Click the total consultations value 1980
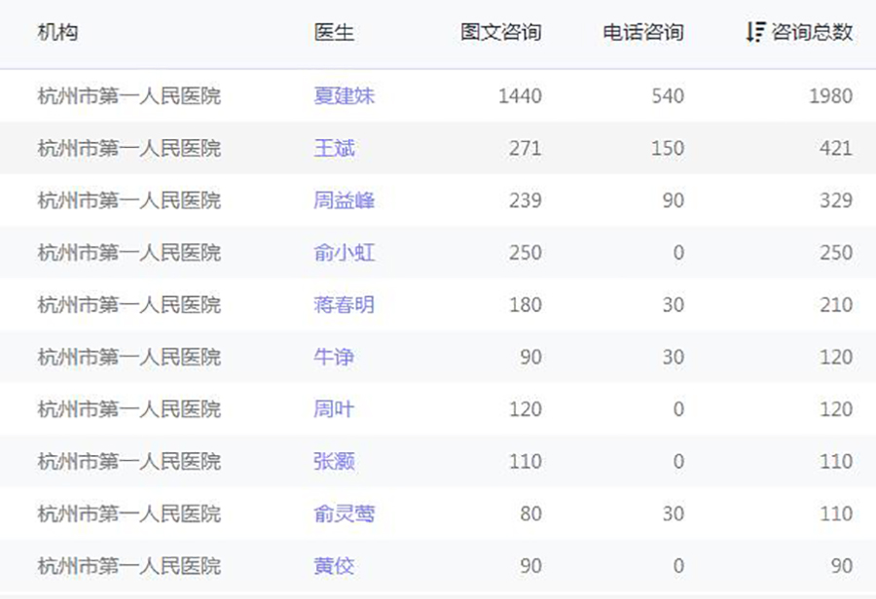The height and width of the screenshot is (599, 876). pos(830,96)
